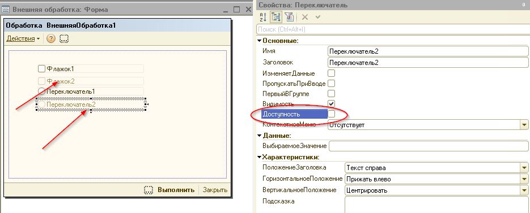Open the ГоризонтальноеПоложение dropdown arrow
The height and width of the screenshot is (213, 530).
[524, 179]
